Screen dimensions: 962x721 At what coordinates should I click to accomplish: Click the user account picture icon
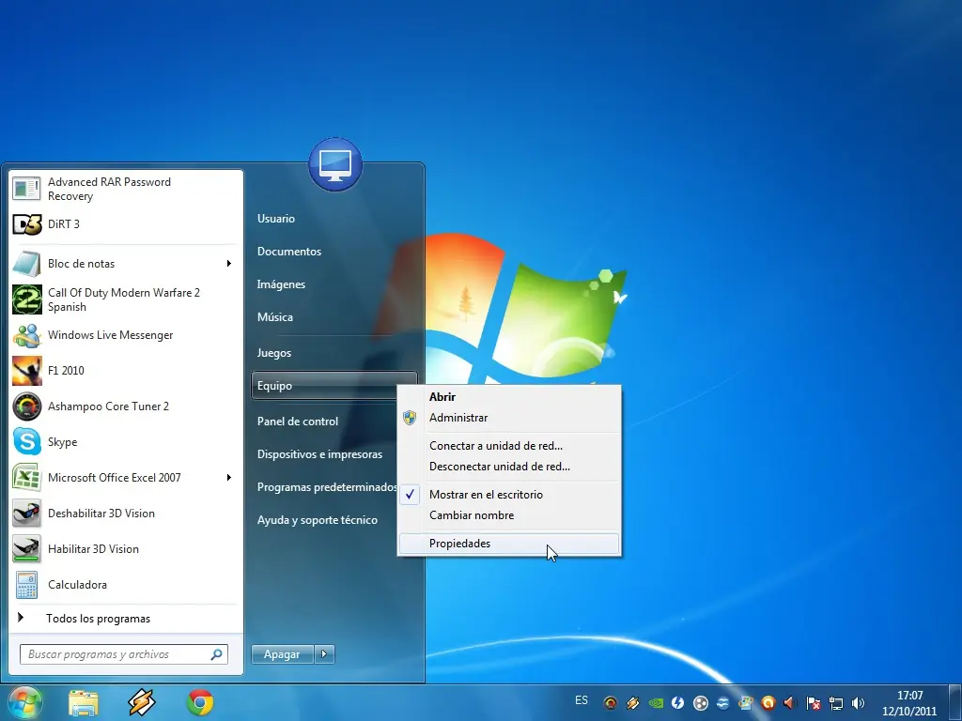pos(335,164)
